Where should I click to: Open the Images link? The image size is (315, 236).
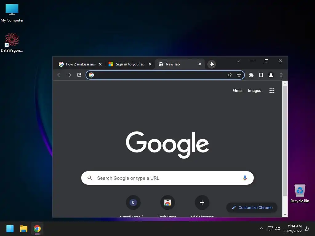254,91
